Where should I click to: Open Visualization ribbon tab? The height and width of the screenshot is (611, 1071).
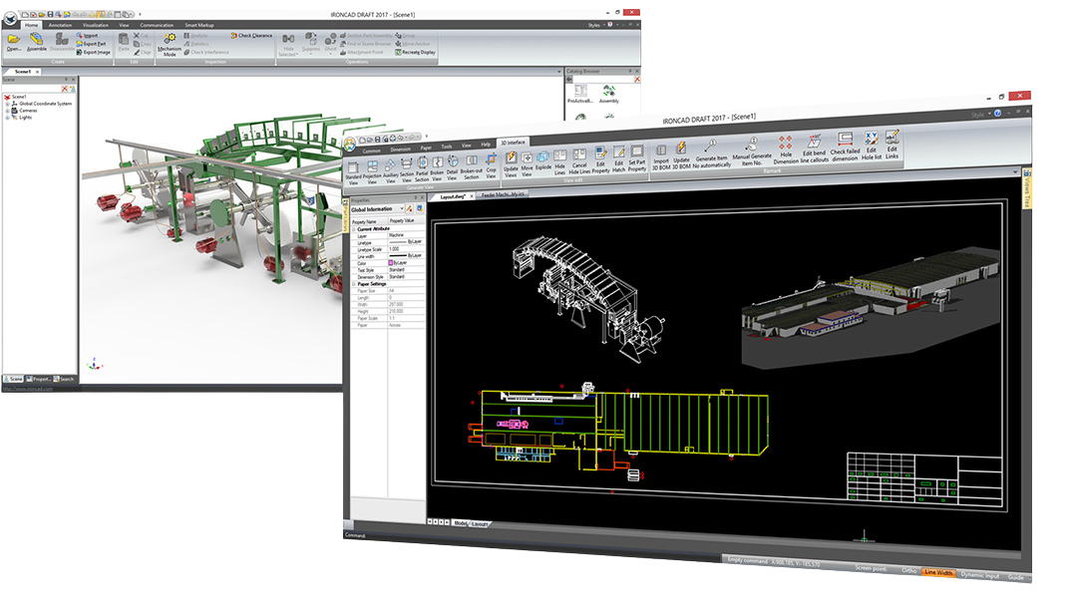[x=96, y=25]
